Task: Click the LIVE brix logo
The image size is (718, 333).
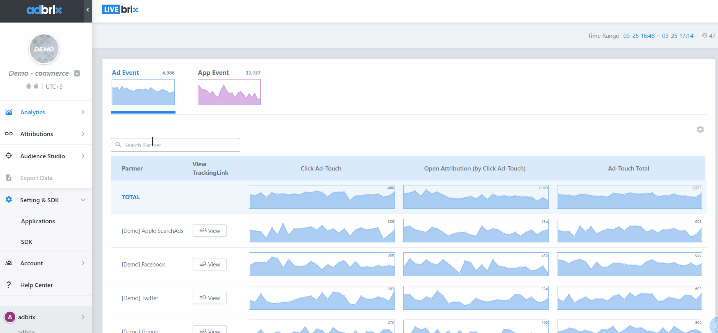Action: (x=120, y=10)
